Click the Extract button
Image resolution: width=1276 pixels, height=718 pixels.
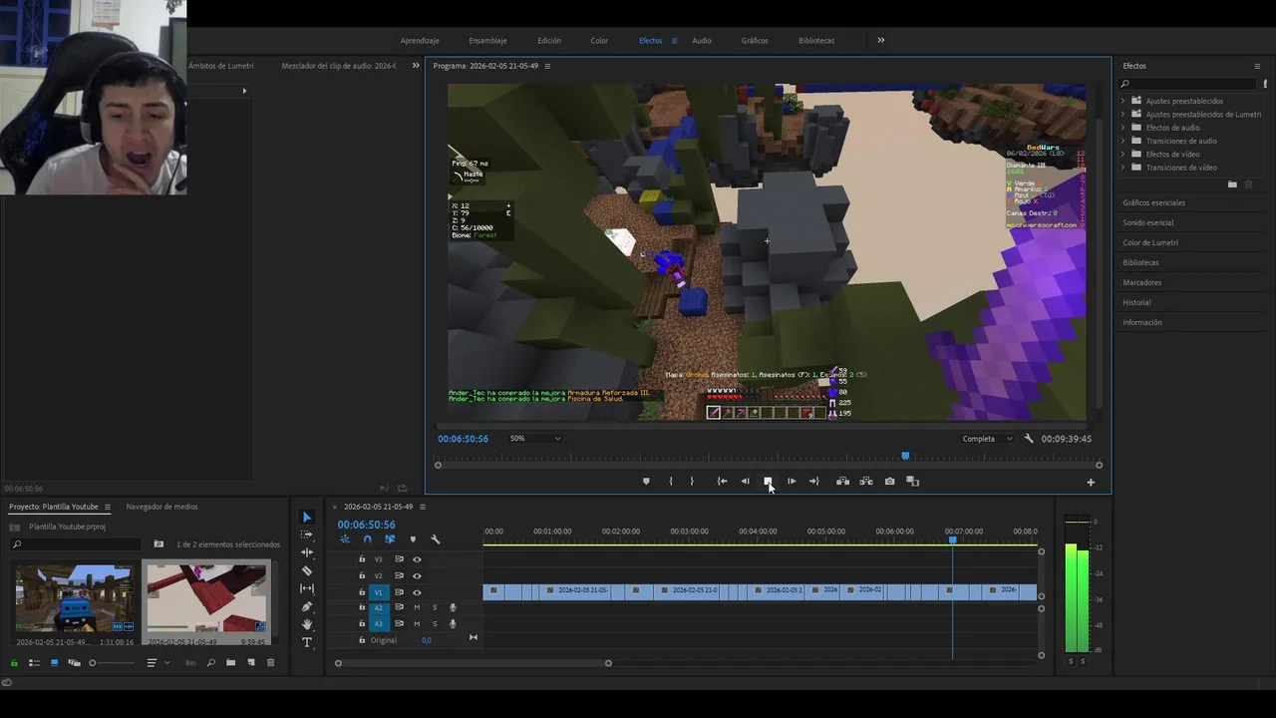coord(865,482)
